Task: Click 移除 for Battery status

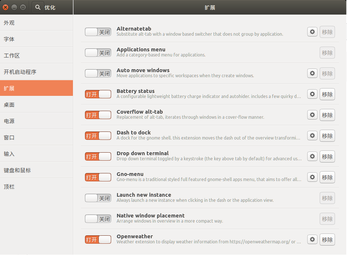Action: click(327, 94)
